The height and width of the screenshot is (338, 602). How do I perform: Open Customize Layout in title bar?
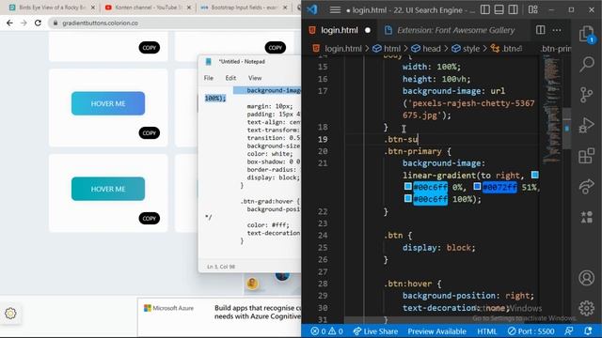533,9
